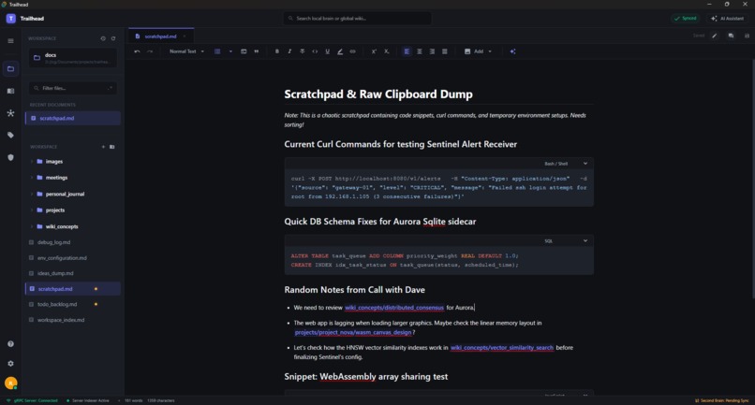Image resolution: width=755 pixels, height=405 pixels.
Task: Create new file with plus icon
Action: tap(103, 147)
